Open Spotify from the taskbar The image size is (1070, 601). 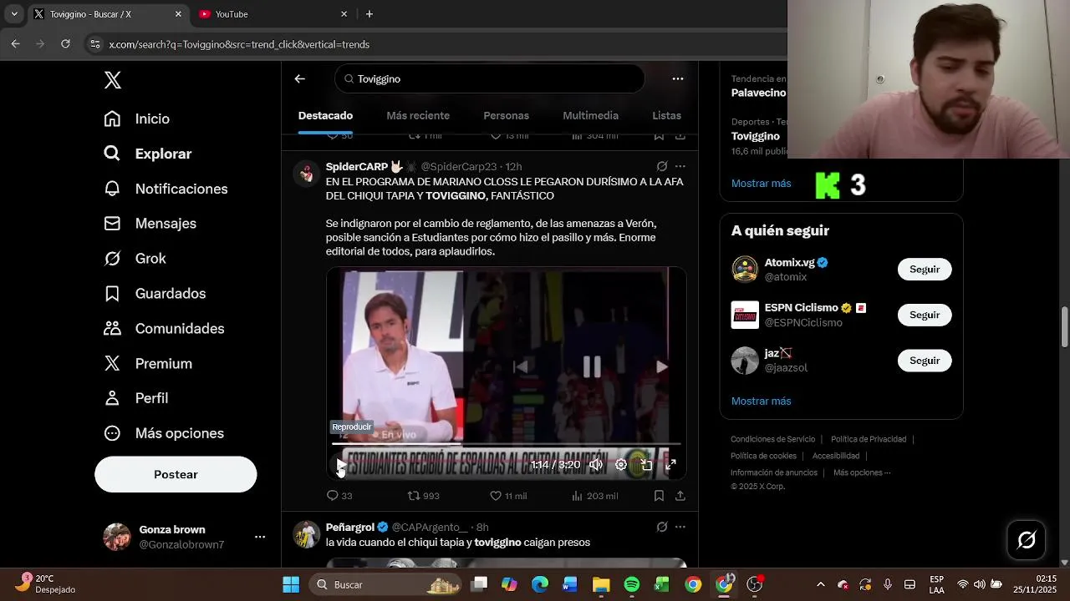pos(632,584)
